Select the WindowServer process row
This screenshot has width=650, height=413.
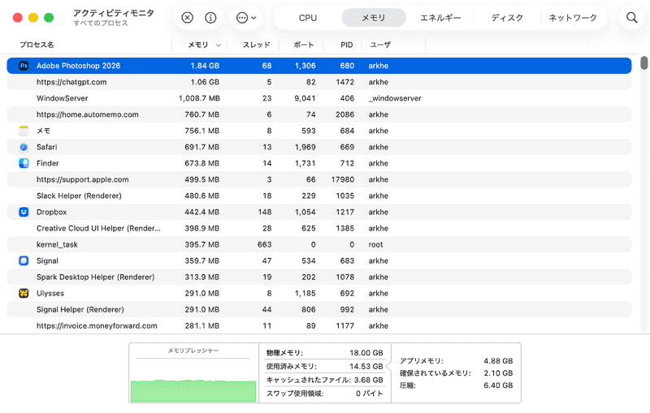click(x=319, y=98)
